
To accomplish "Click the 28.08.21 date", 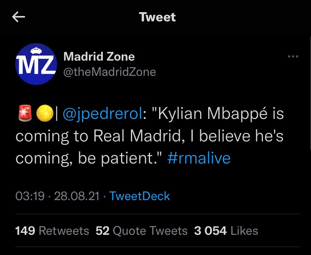I will (77, 196).
